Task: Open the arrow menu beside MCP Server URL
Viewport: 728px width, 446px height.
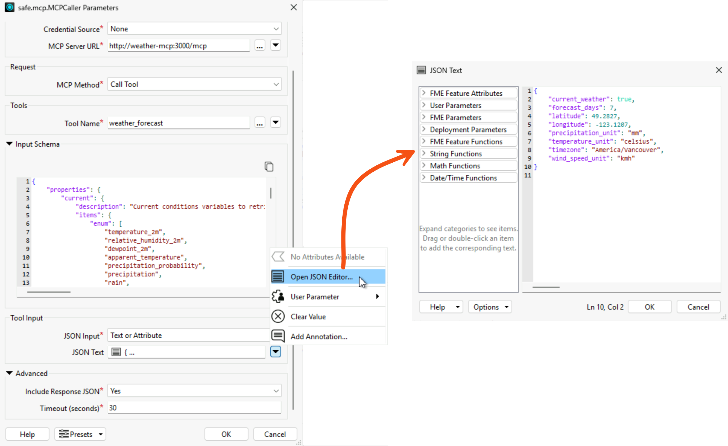Action: pos(275,46)
